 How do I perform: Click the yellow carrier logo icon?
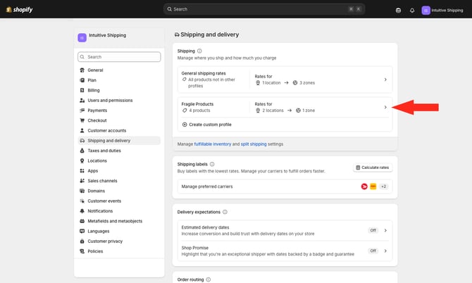click(373, 187)
